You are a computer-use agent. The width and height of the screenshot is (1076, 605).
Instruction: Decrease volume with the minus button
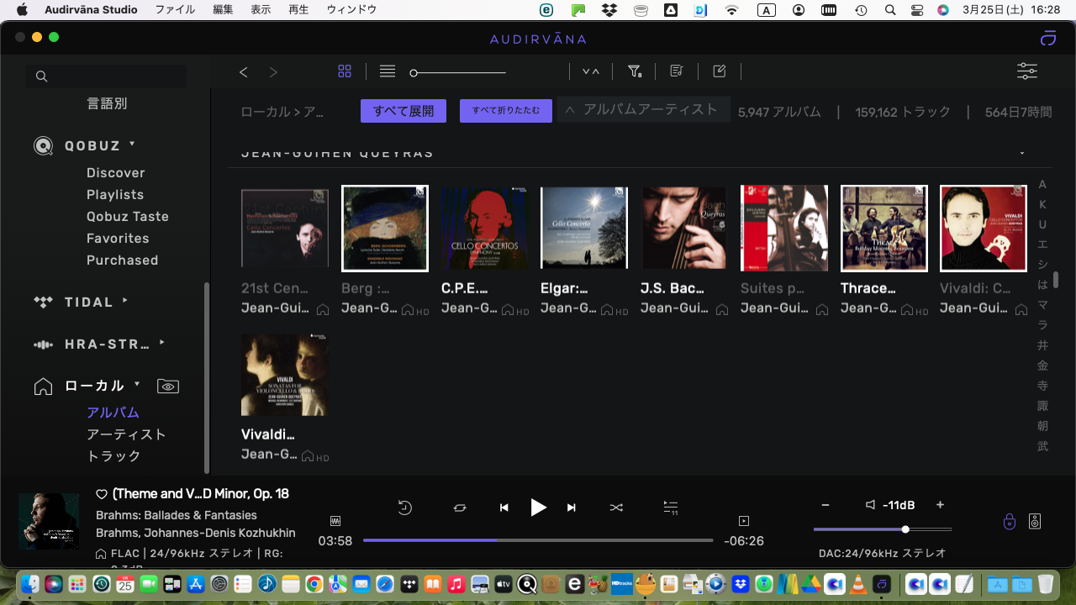(825, 505)
